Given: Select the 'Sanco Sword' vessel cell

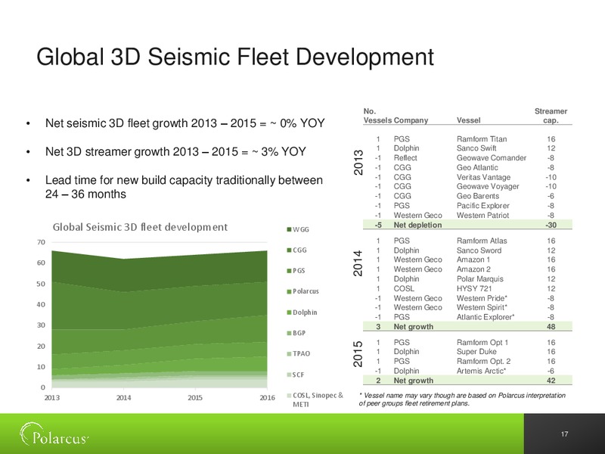Looking at the screenshot, I should click(x=479, y=250).
